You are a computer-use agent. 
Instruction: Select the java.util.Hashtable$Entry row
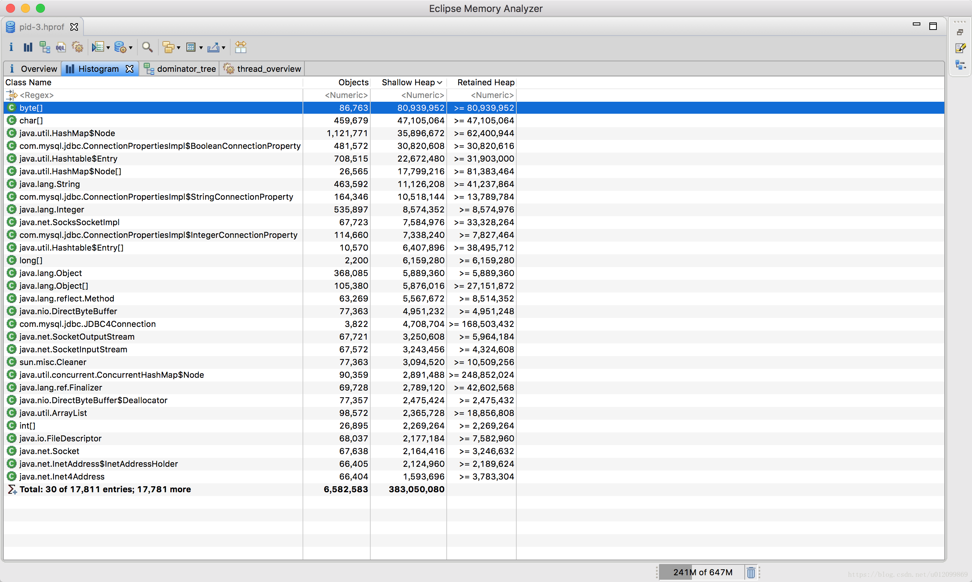click(x=474, y=159)
